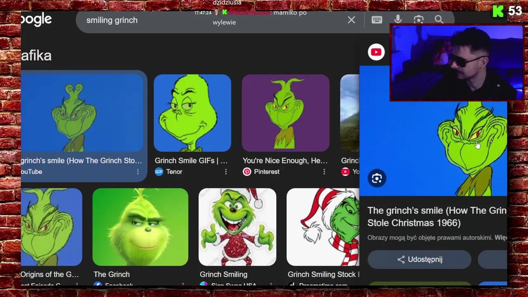Run the search with the magnifying glass icon
The height and width of the screenshot is (297, 528).
click(439, 19)
